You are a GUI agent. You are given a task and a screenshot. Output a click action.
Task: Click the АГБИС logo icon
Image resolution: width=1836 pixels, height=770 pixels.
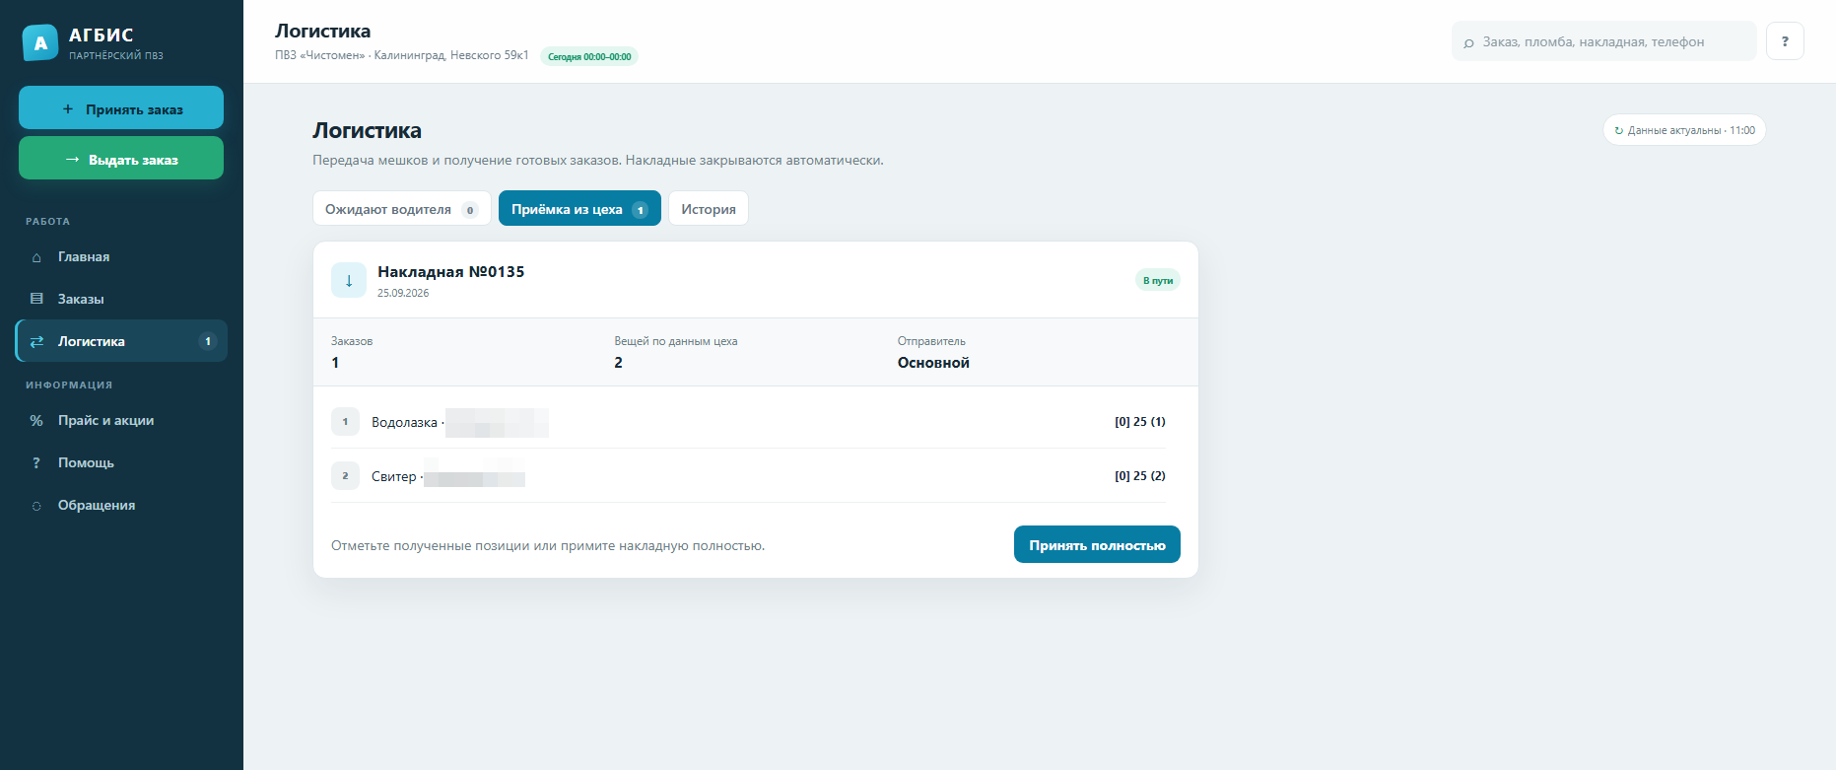click(40, 42)
